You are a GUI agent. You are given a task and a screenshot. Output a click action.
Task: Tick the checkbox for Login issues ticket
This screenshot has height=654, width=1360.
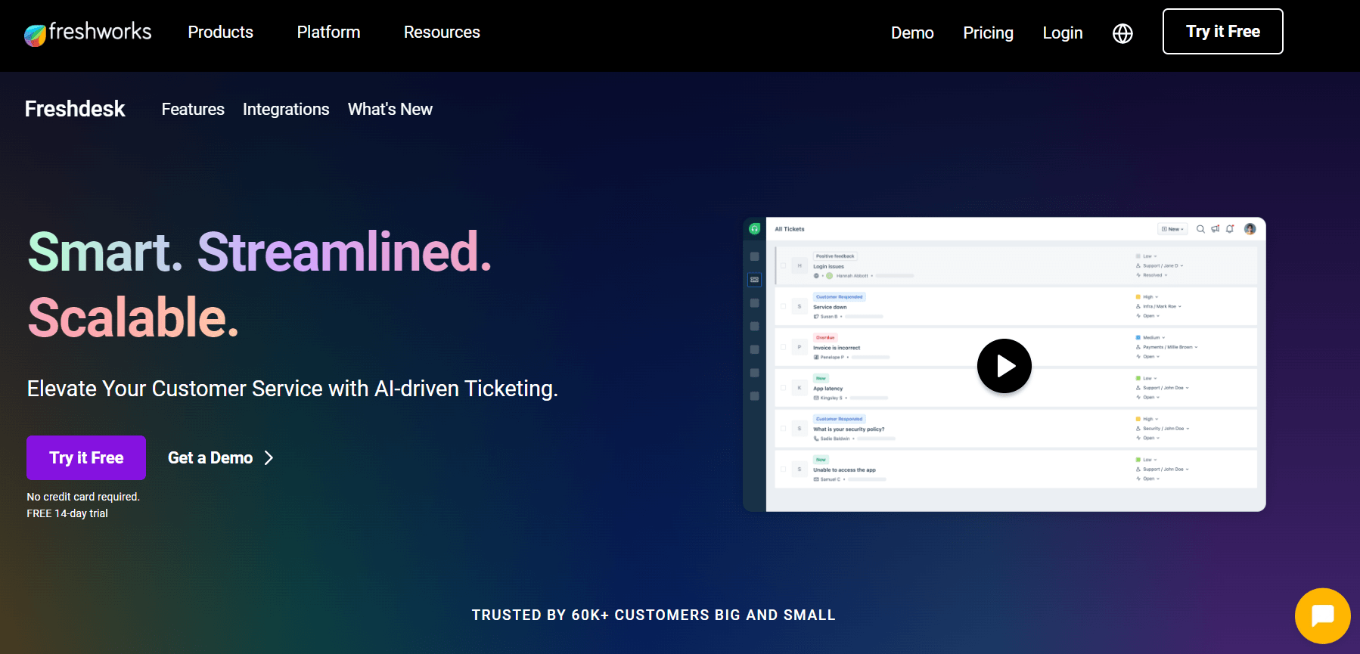tap(784, 266)
